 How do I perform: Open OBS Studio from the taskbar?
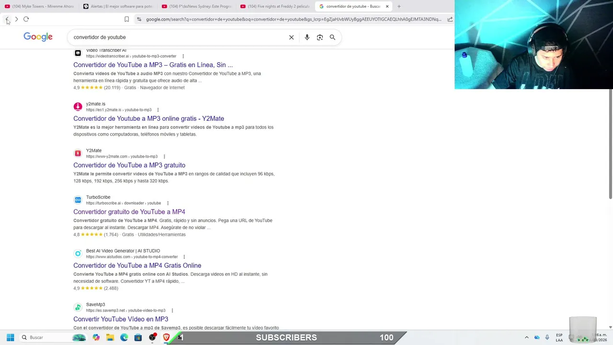(x=152, y=337)
